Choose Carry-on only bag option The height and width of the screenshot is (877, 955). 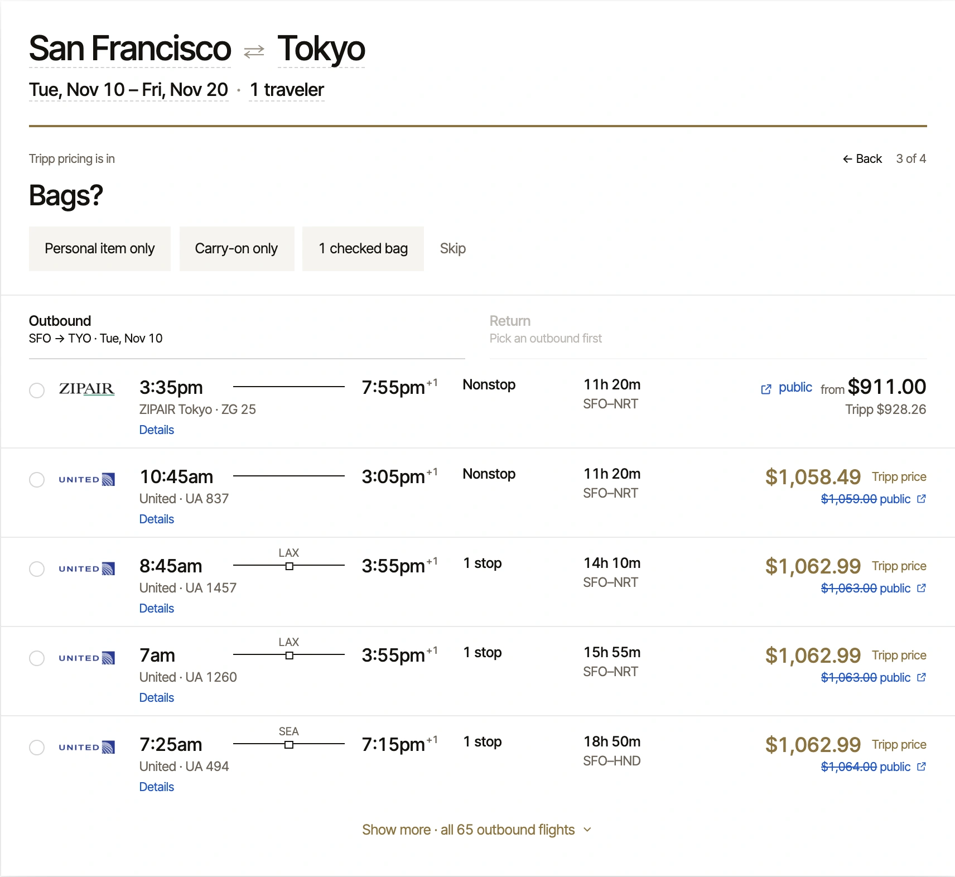pyautogui.click(x=237, y=249)
